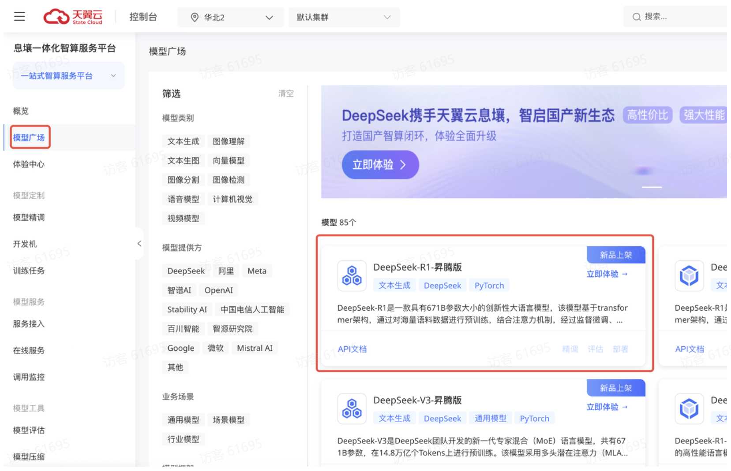Open 模型评估 in the sidebar
This screenshot has height=471, width=731.
pyautogui.click(x=29, y=430)
